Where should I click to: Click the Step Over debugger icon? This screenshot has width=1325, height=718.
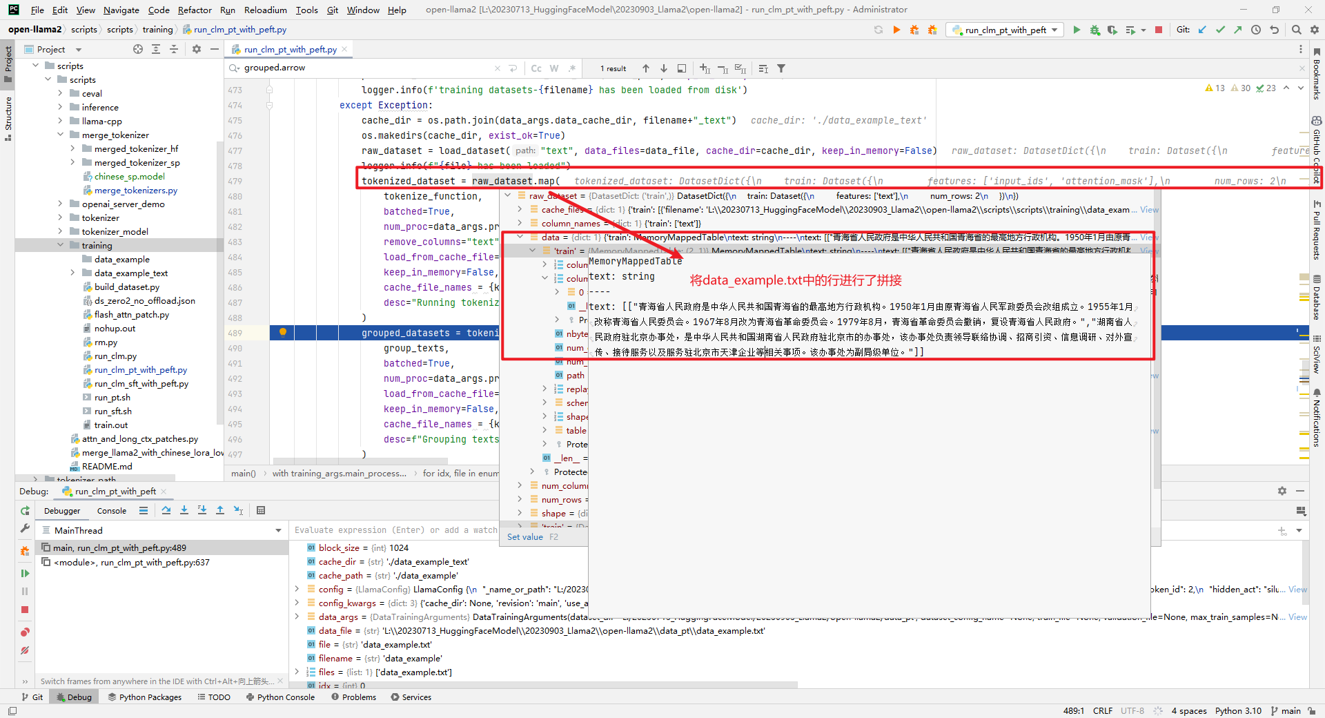[x=166, y=510]
